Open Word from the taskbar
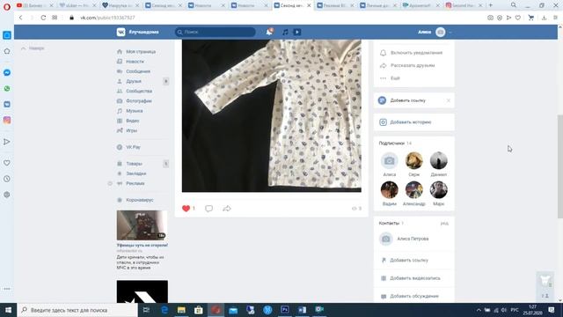The image size is (563, 317). (302, 310)
